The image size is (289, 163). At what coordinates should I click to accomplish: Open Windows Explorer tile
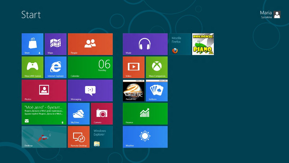(102, 137)
